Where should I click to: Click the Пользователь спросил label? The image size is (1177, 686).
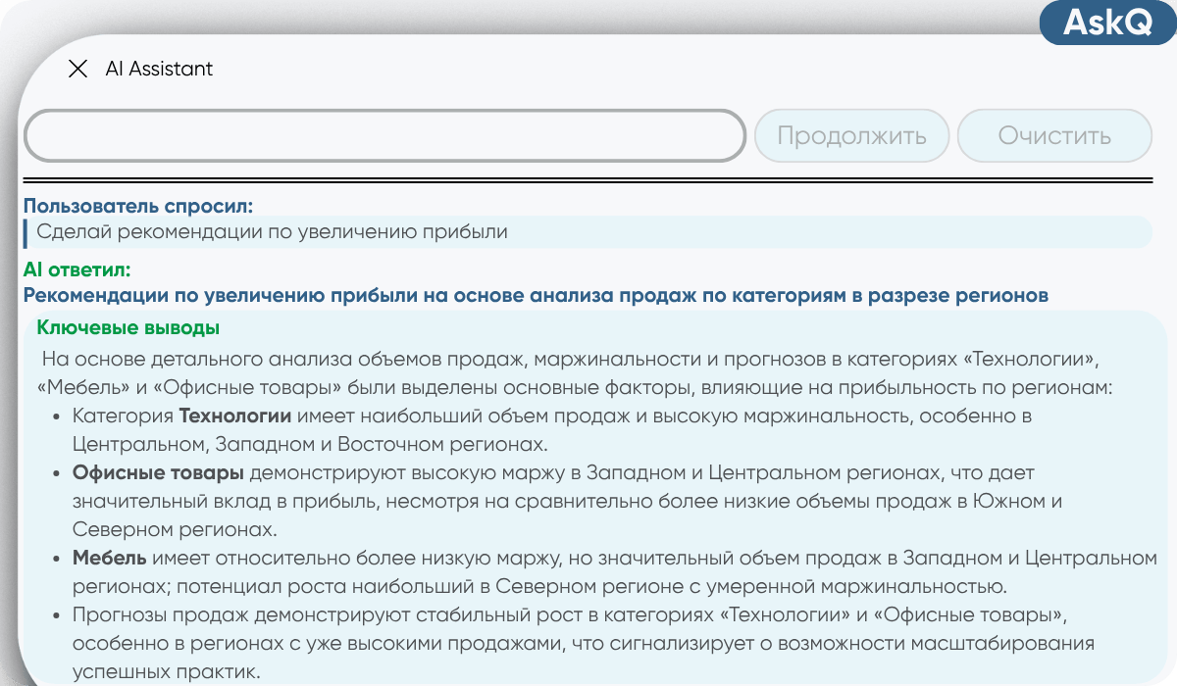point(128,207)
